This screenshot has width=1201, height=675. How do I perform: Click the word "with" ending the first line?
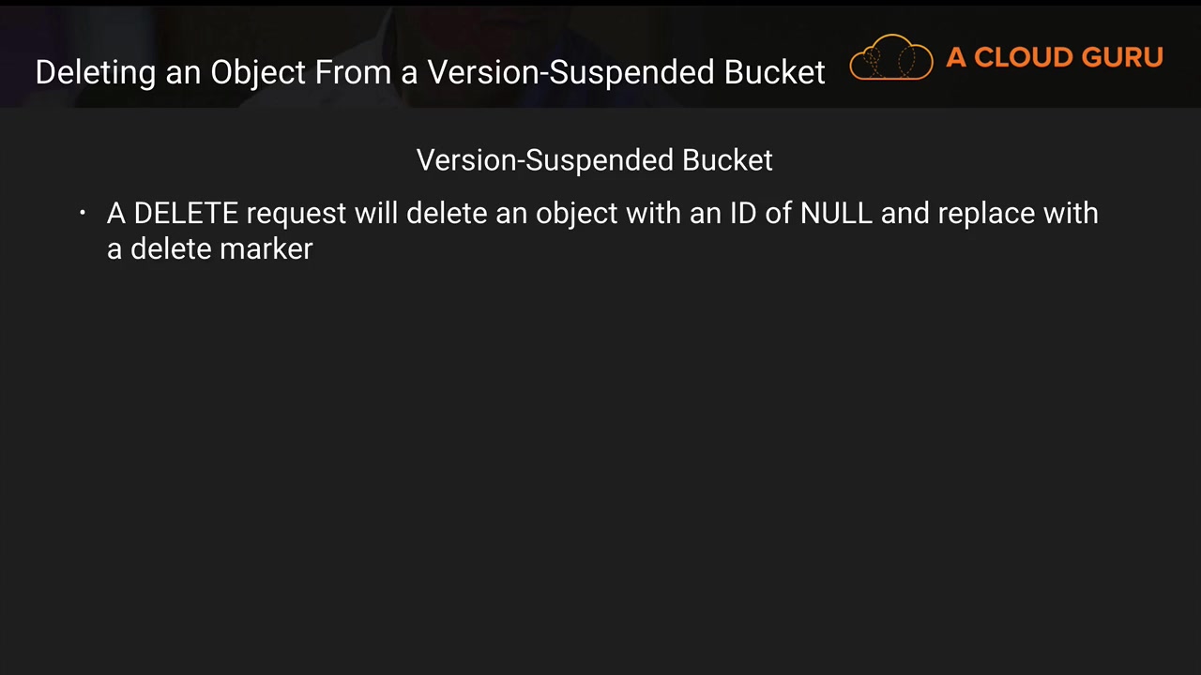[1072, 214]
